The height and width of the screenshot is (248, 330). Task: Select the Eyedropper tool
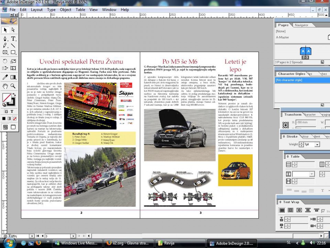[x=5, y=77]
